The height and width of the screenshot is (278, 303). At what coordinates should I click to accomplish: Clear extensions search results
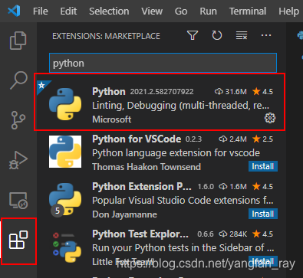(242, 35)
